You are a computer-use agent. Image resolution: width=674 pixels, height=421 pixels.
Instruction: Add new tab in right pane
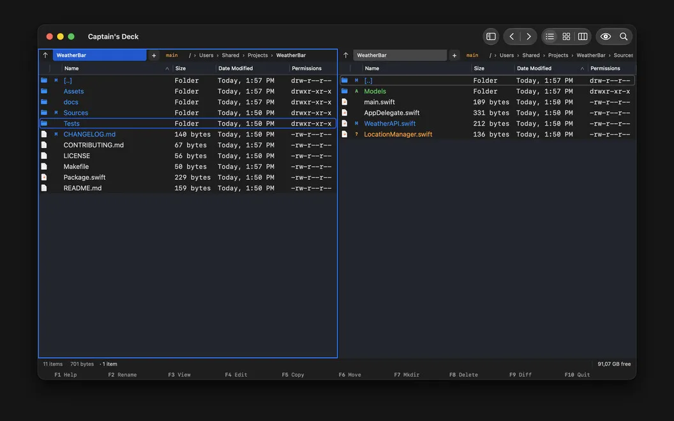coord(454,55)
